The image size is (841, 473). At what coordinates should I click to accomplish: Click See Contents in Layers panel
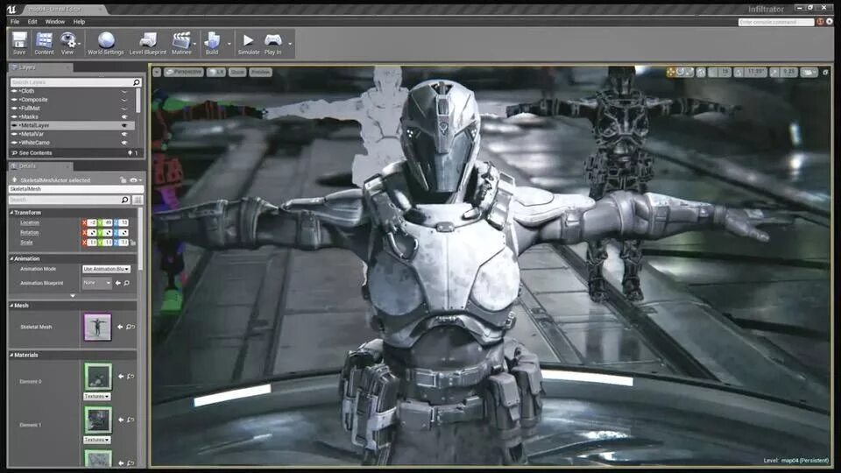(x=35, y=152)
